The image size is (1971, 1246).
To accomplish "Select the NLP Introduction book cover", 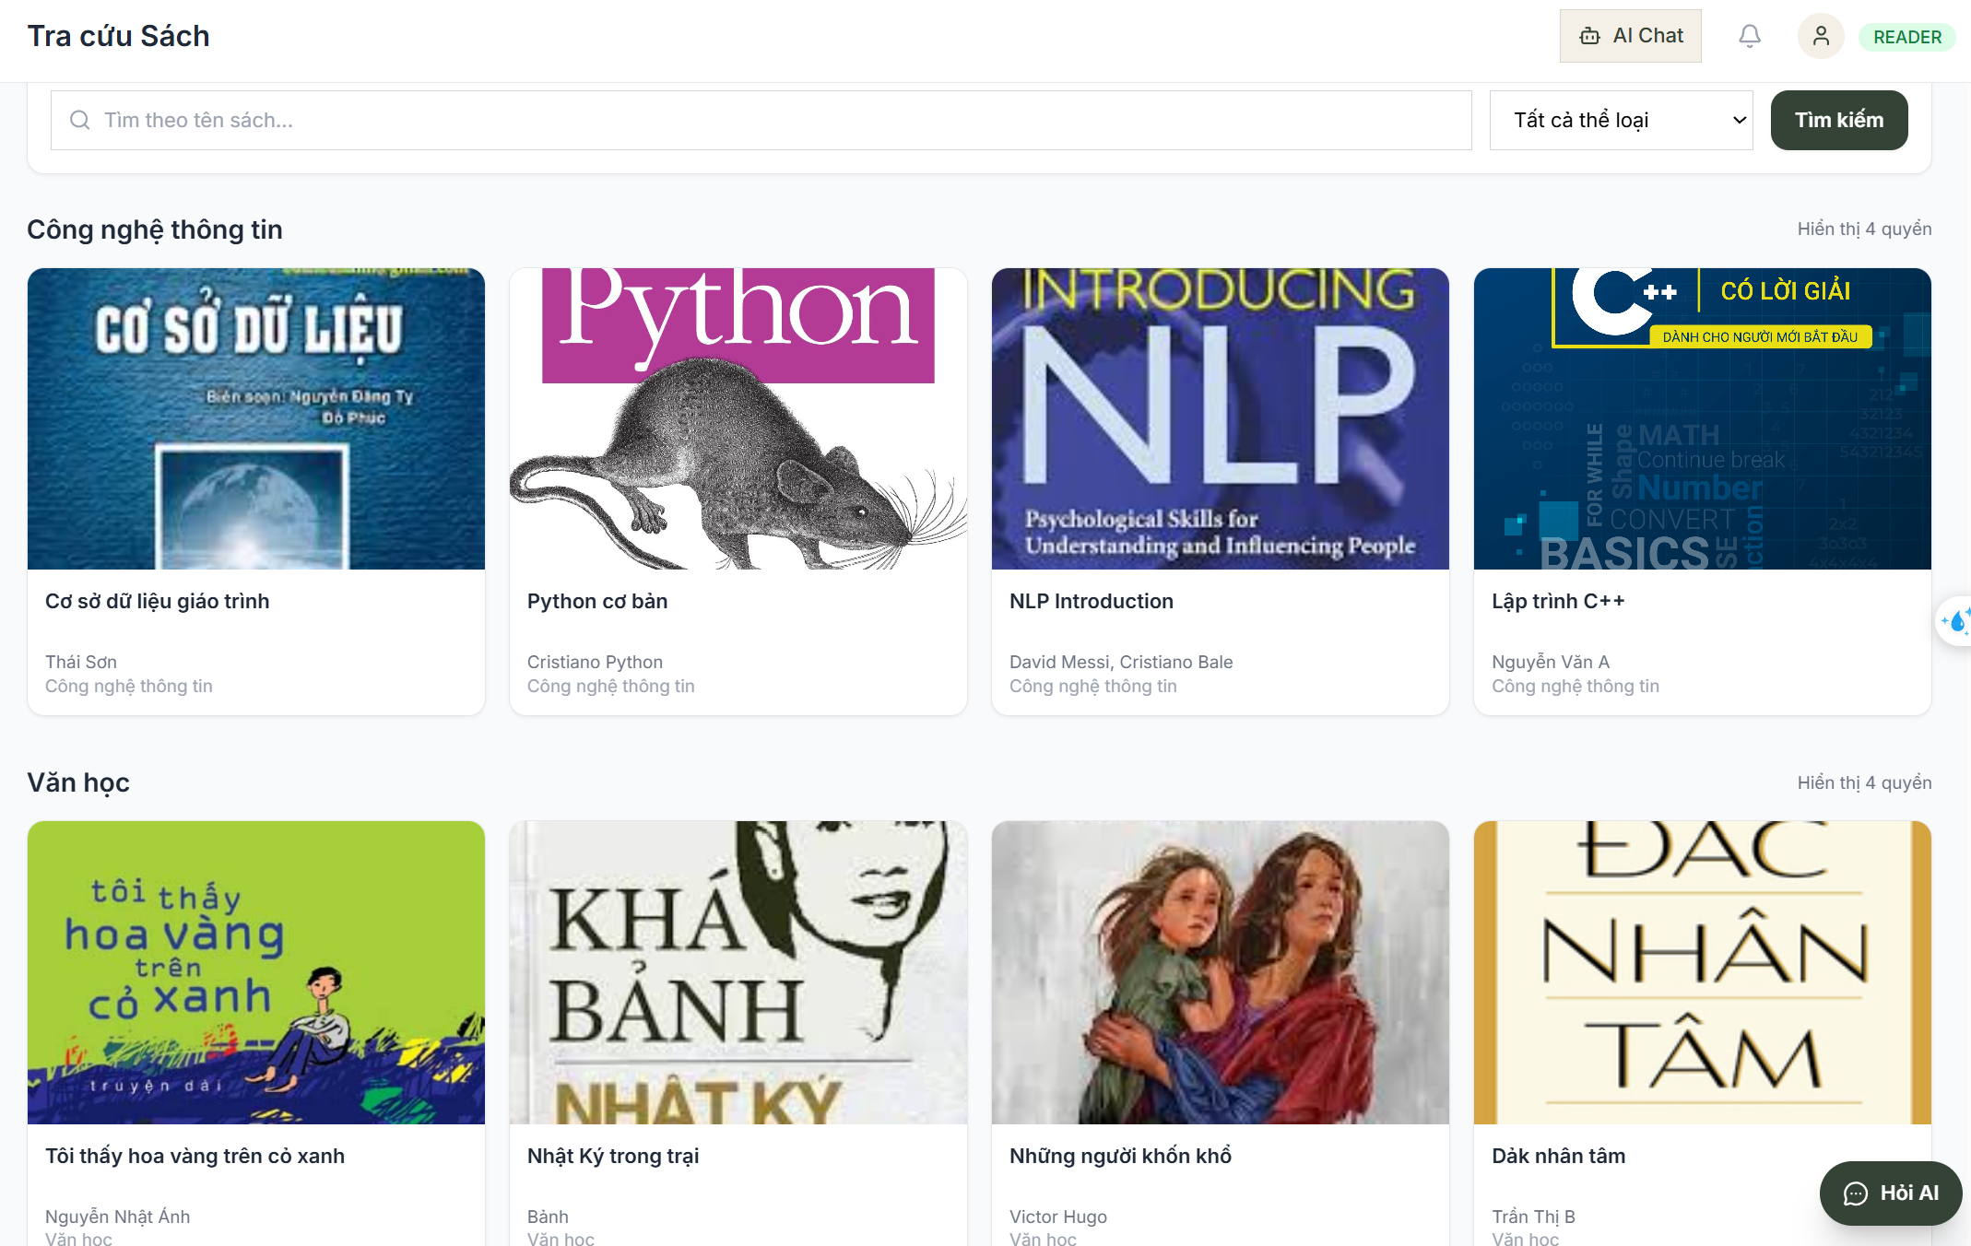I will click(x=1221, y=418).
